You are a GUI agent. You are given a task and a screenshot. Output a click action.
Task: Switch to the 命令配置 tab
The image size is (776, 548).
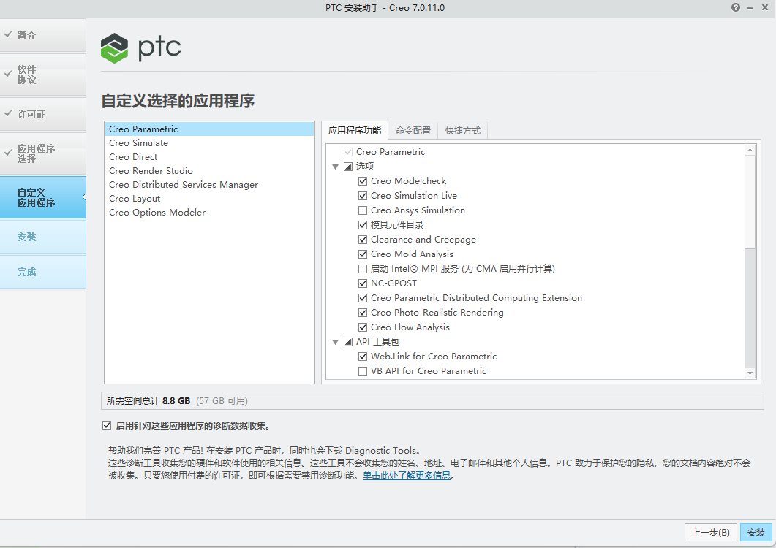413,131
